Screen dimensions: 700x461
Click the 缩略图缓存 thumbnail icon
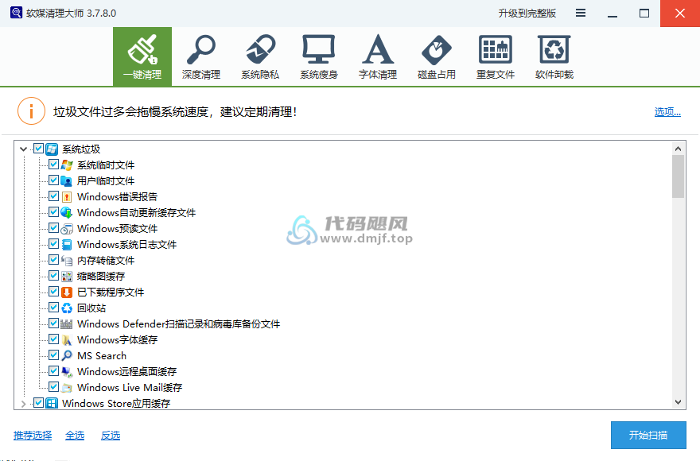click(67, 277)
